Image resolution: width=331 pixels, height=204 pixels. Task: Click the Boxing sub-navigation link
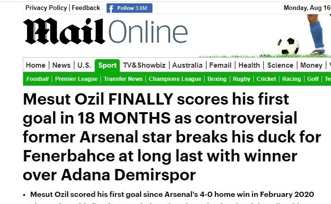pos(217,79)
